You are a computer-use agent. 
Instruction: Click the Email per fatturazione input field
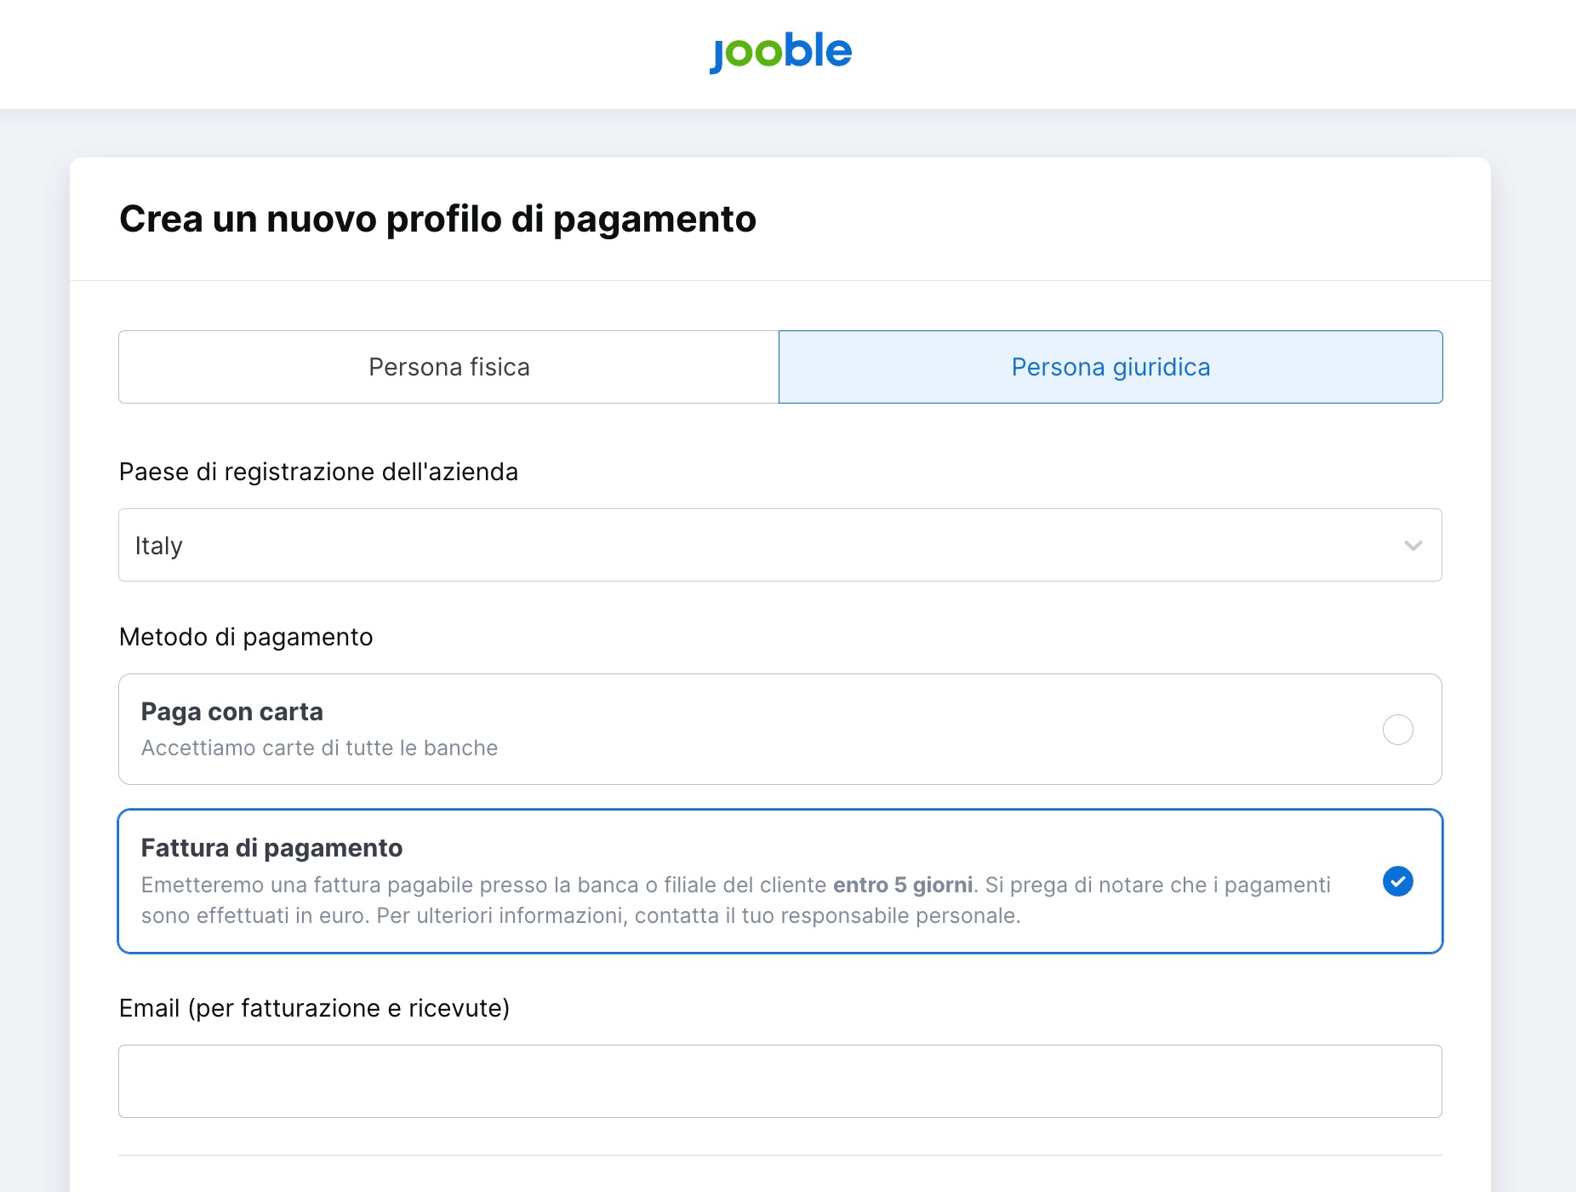(780, 1081)
